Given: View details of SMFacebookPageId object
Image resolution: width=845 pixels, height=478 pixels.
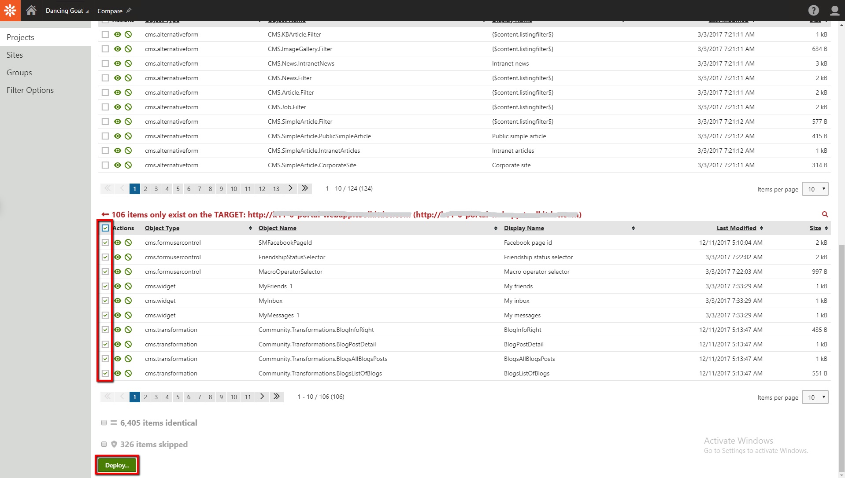Looking at the screenshot, I should 118,243.
